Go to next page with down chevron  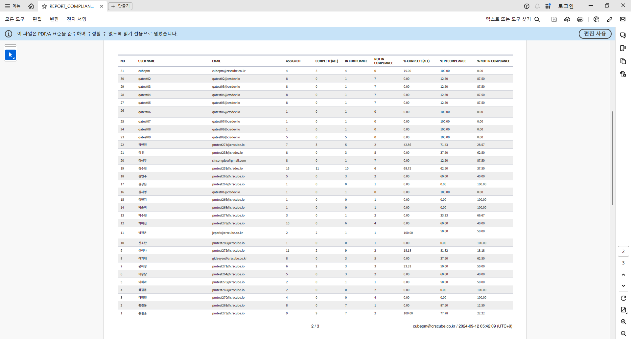point(623,286)
